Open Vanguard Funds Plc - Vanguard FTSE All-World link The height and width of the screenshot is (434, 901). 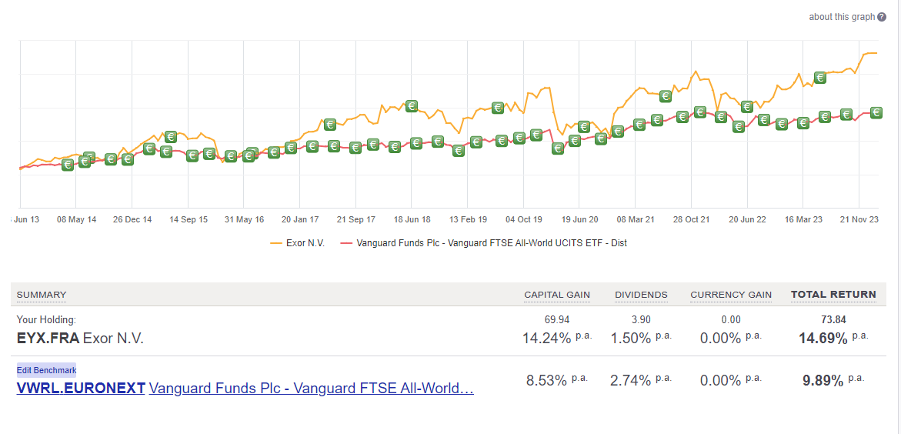[311, 389]
